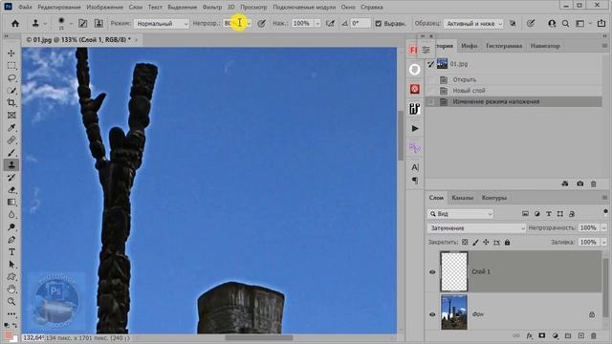Switch to the Histogram tab
Viewport: 612px width, 344px height.
click(x=504, y=46)
